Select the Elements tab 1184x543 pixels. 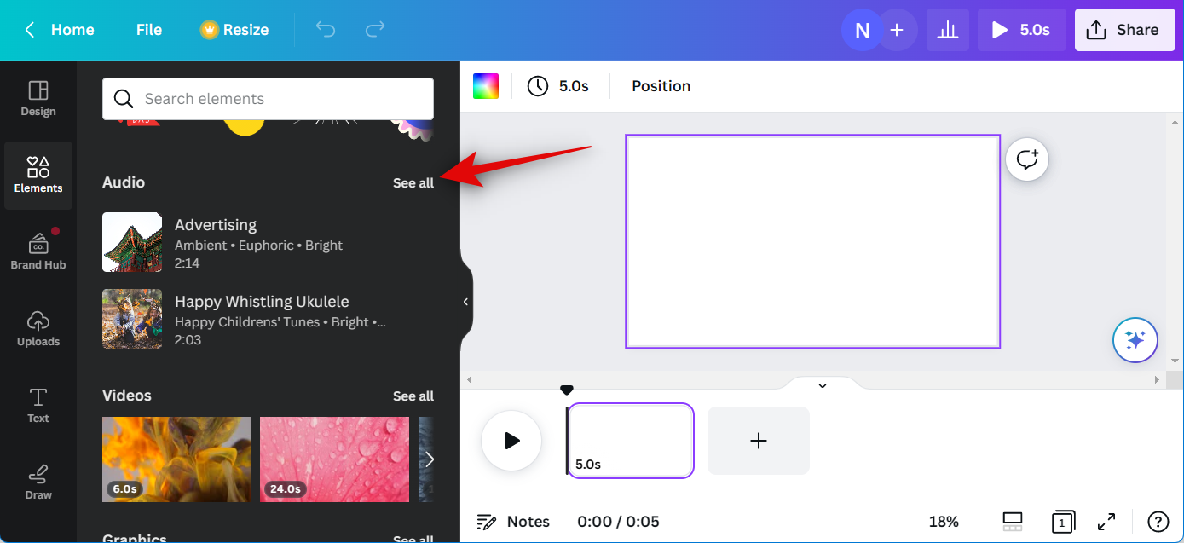(38, 176)
